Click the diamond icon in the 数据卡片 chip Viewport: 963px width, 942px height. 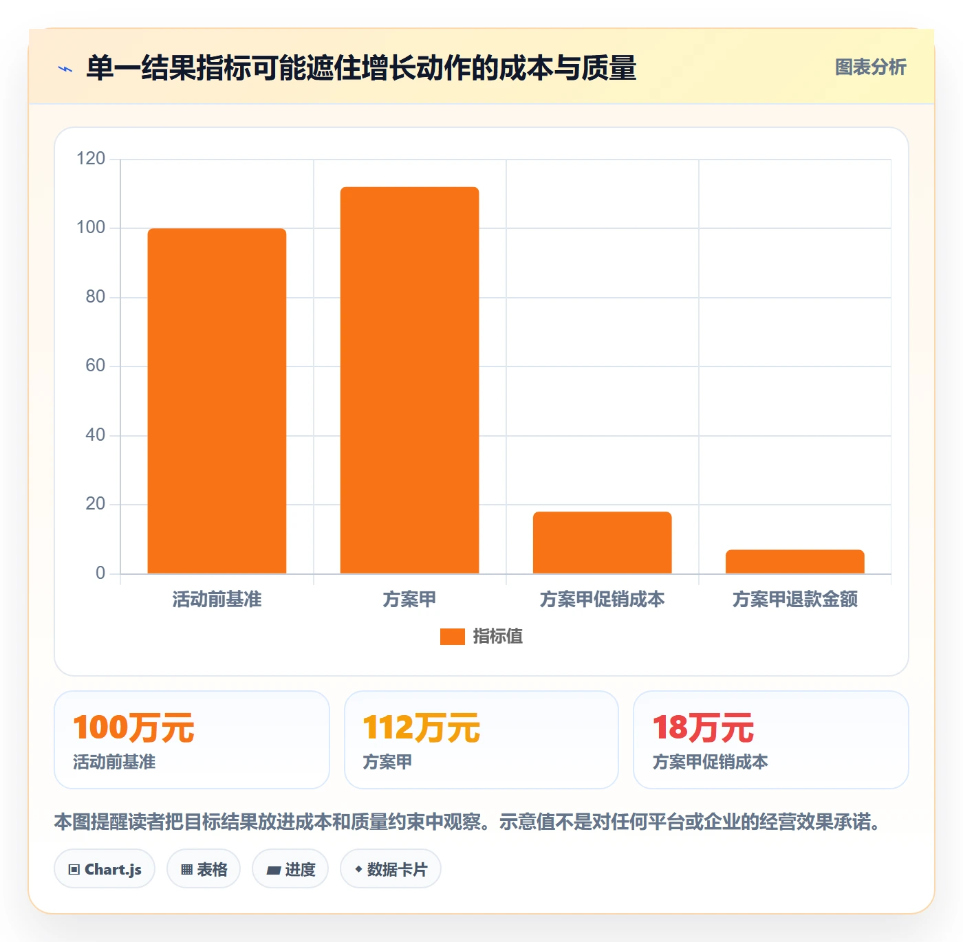(x=358, y=869)
